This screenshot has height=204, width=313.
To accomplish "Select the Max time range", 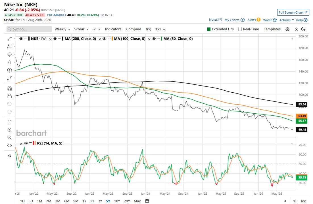I will [x=137, y=201].
